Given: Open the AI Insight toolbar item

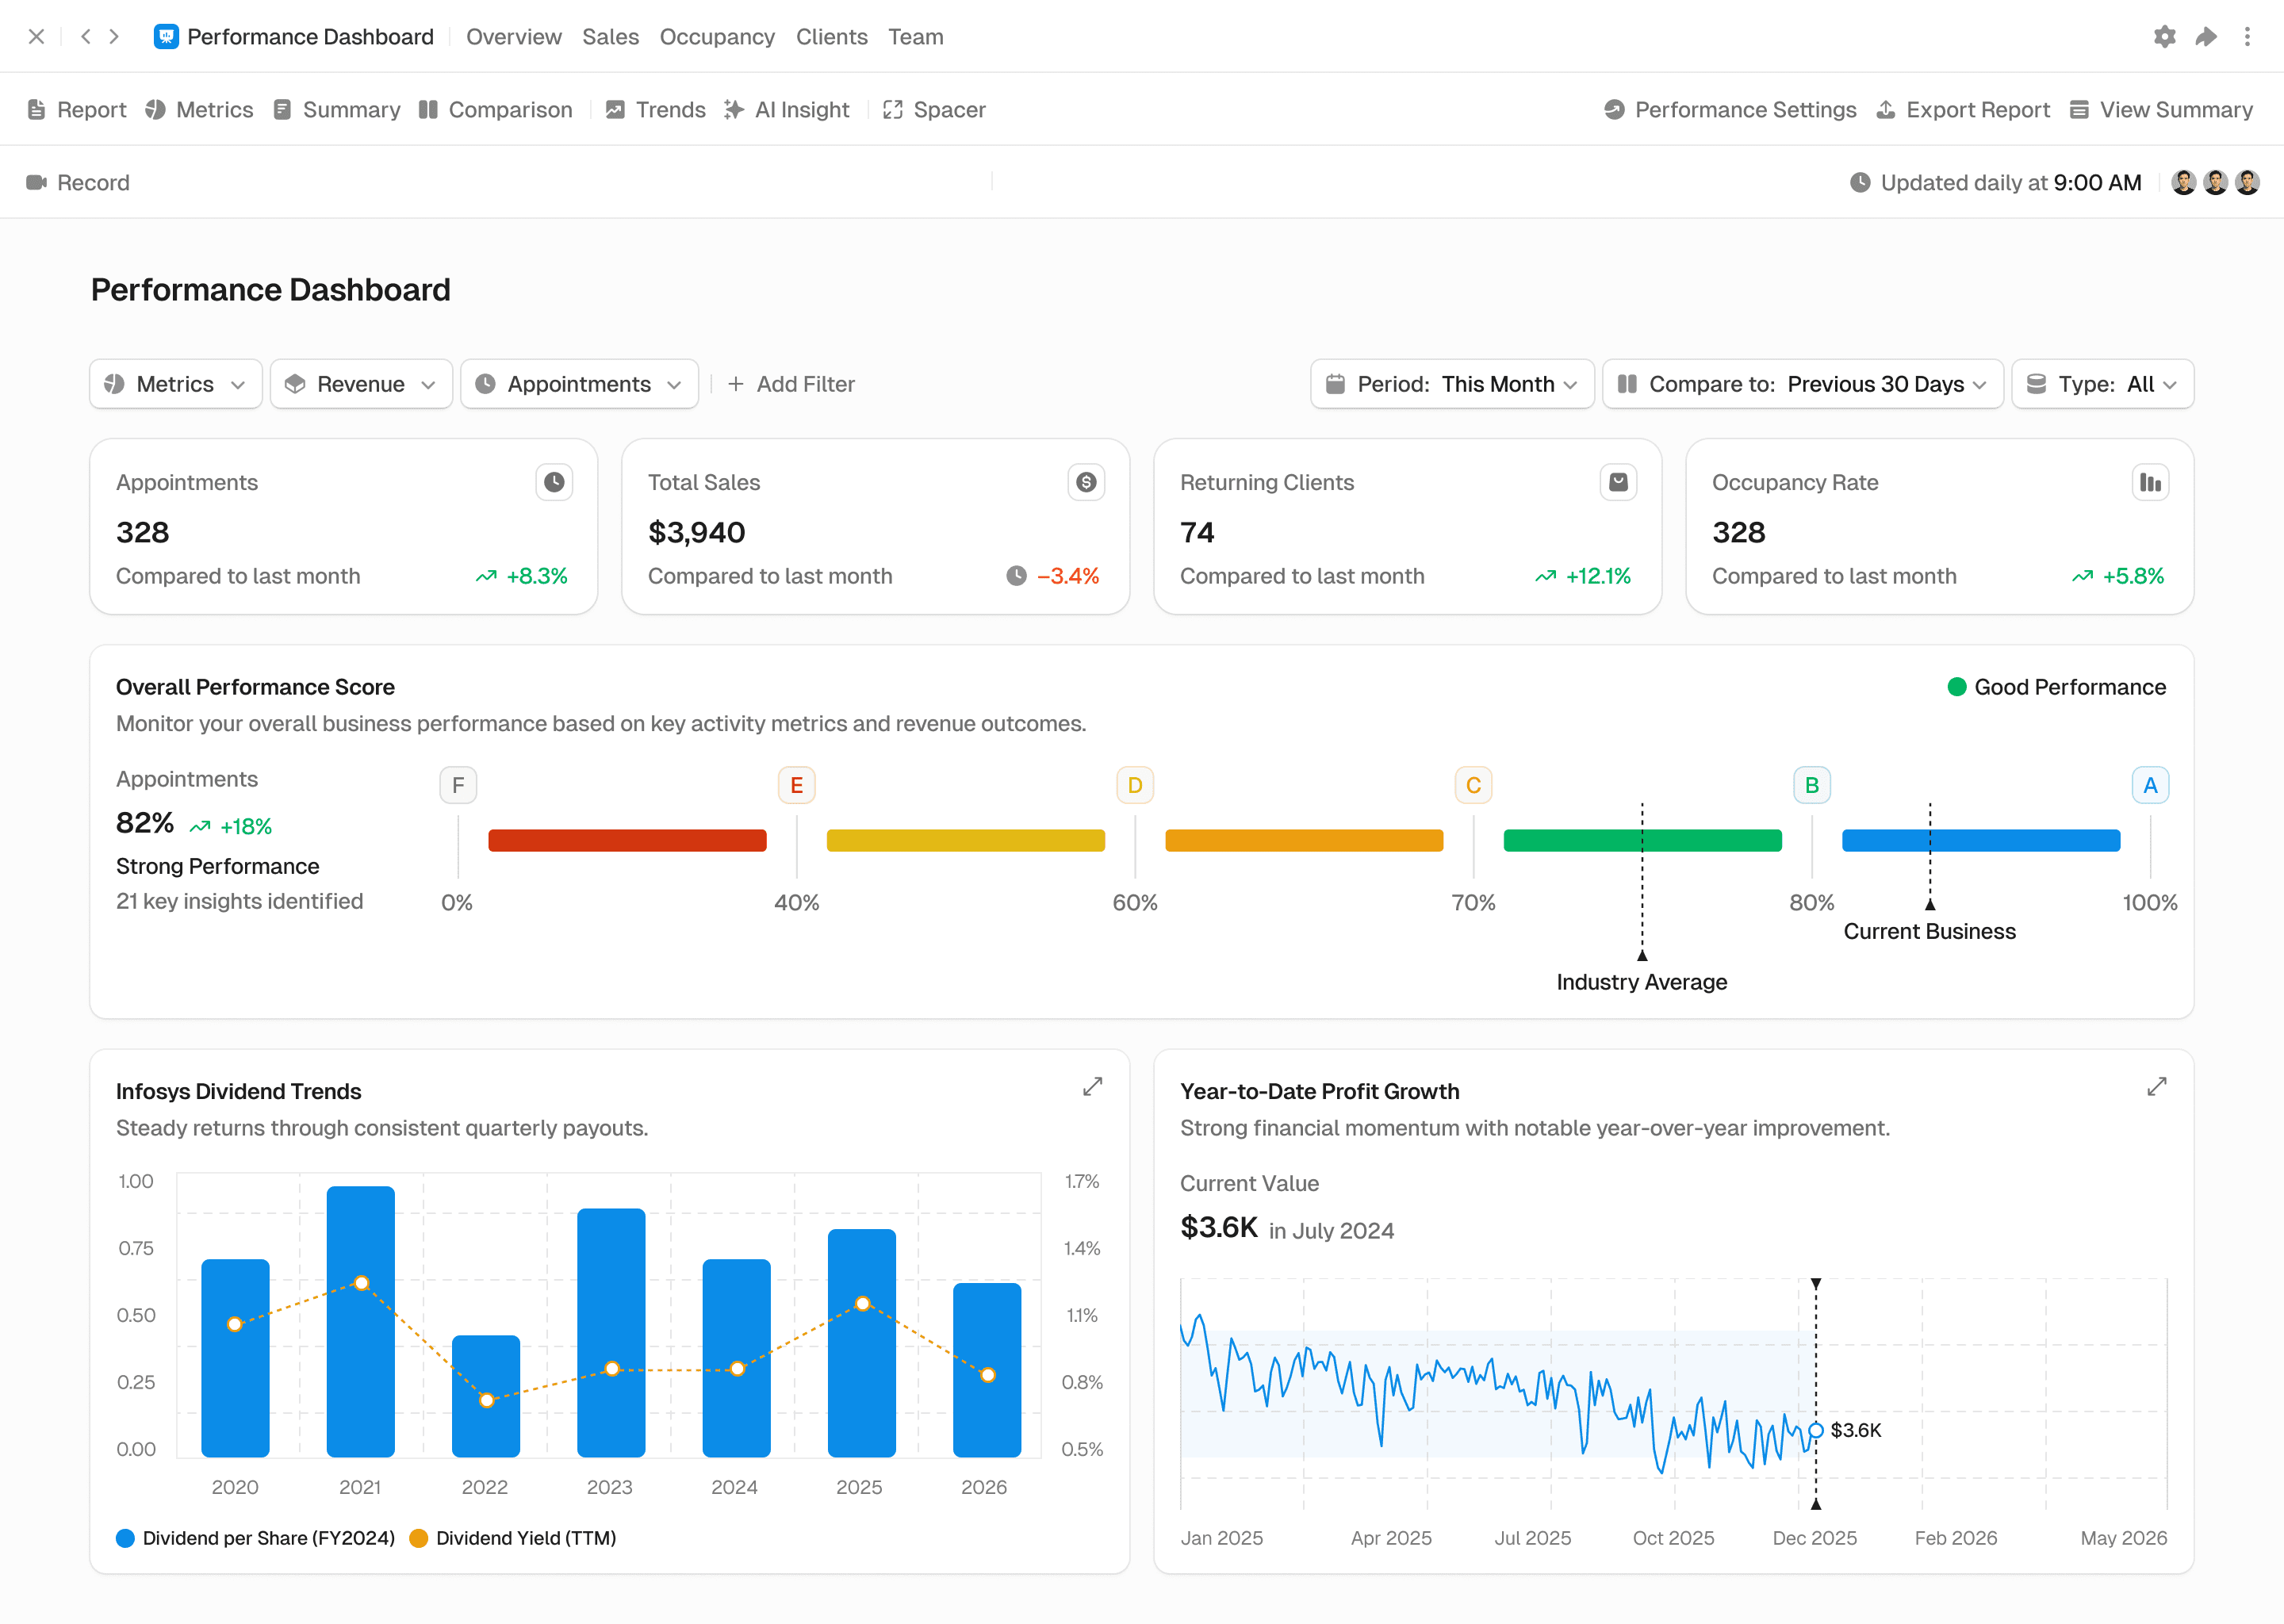Looking at the screenshot, I should (x=787, y=110).
